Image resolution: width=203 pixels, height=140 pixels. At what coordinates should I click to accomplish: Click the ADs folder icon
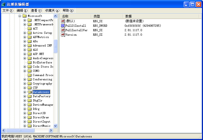pos(30,41)
